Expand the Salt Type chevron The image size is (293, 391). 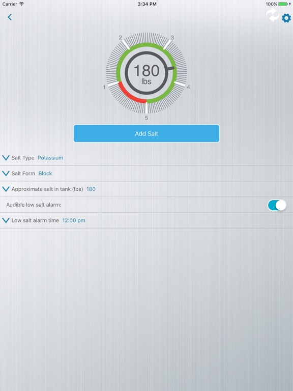pos(6,158)
